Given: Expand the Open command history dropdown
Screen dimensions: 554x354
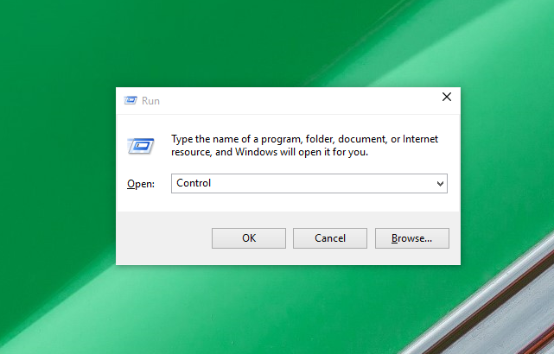Looking at the screenshot, I should (440, 184).
